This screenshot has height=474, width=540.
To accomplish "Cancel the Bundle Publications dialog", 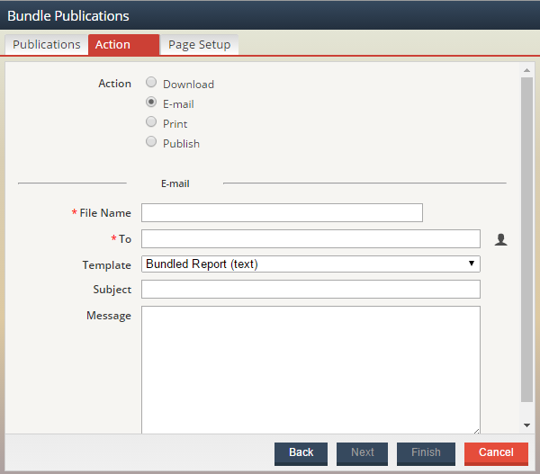I will [x=496, y=453].
